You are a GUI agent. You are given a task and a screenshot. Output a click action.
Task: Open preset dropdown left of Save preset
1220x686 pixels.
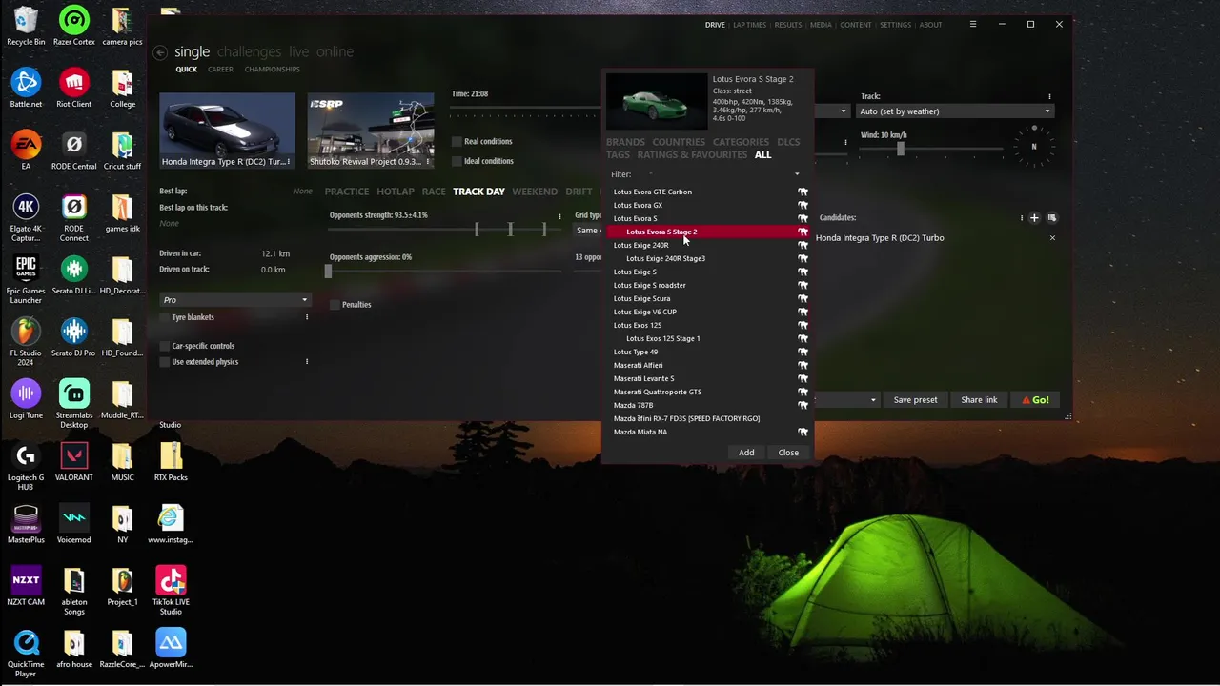(x=846, y=400)
